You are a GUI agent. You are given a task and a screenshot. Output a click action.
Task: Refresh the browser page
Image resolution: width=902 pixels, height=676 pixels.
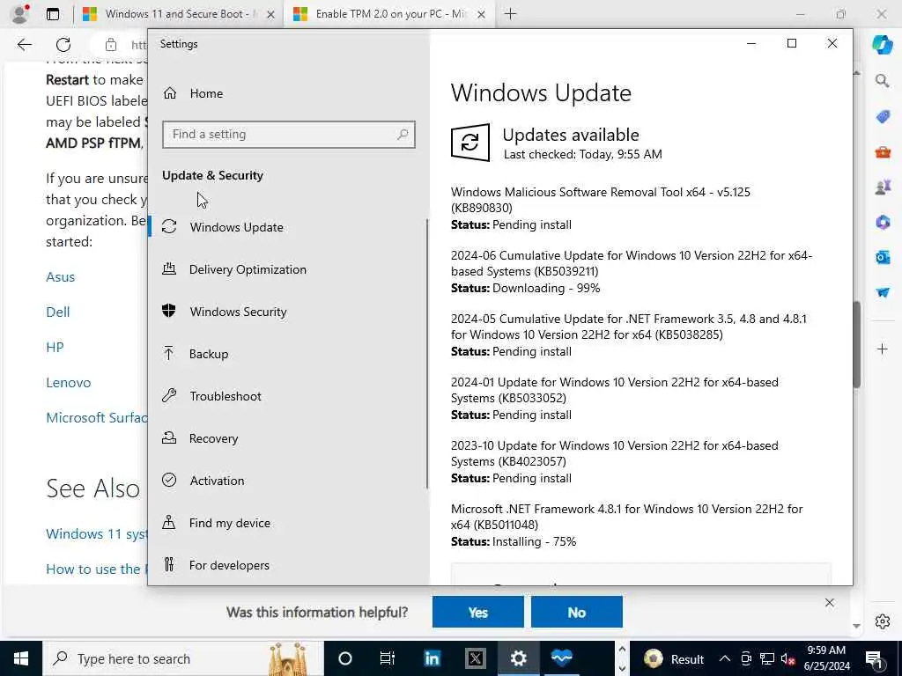click(x=63, y=45)
